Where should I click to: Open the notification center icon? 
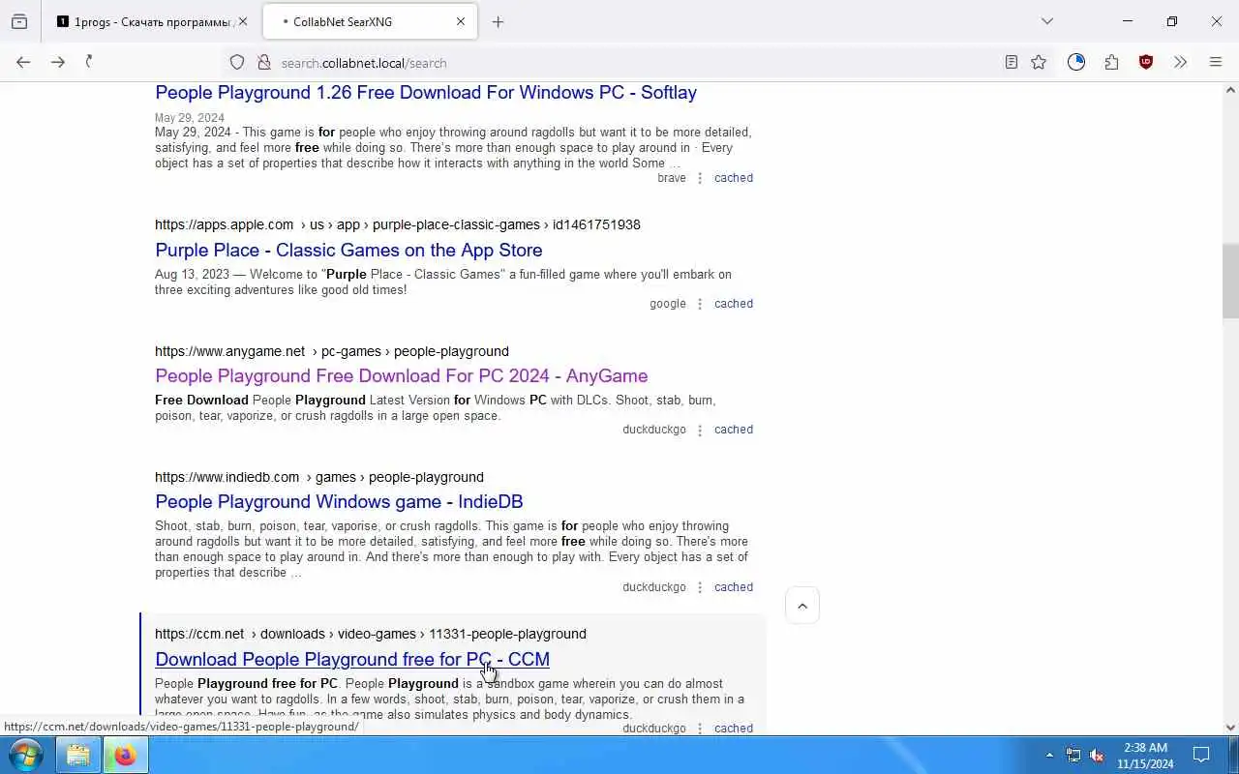coord(1201,755)
